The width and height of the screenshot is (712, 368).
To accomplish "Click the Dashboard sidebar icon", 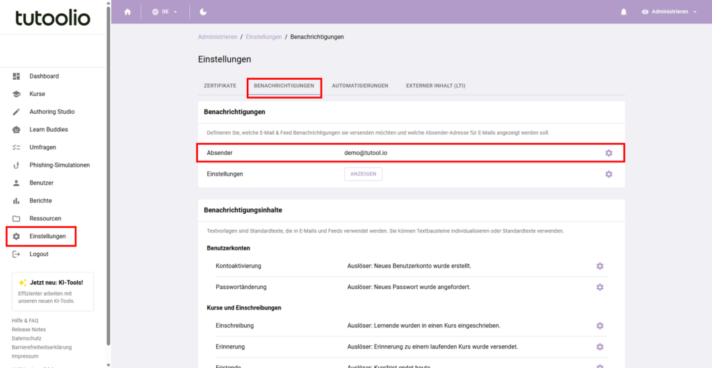I will tap(17, 76).
